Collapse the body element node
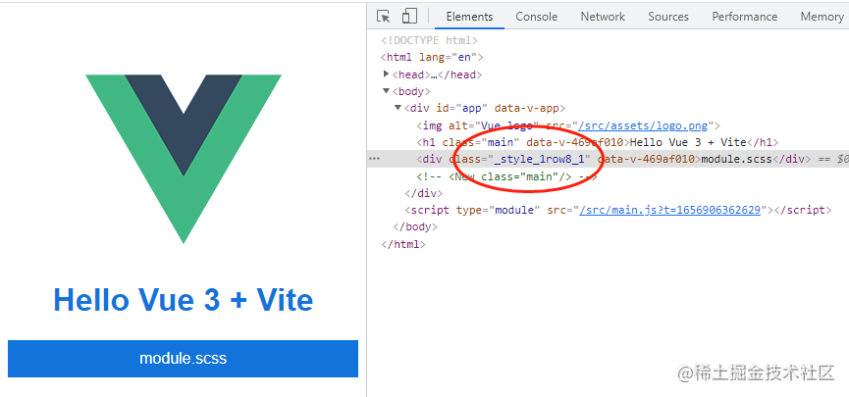849x397 pixels. (x=386, y=91)
